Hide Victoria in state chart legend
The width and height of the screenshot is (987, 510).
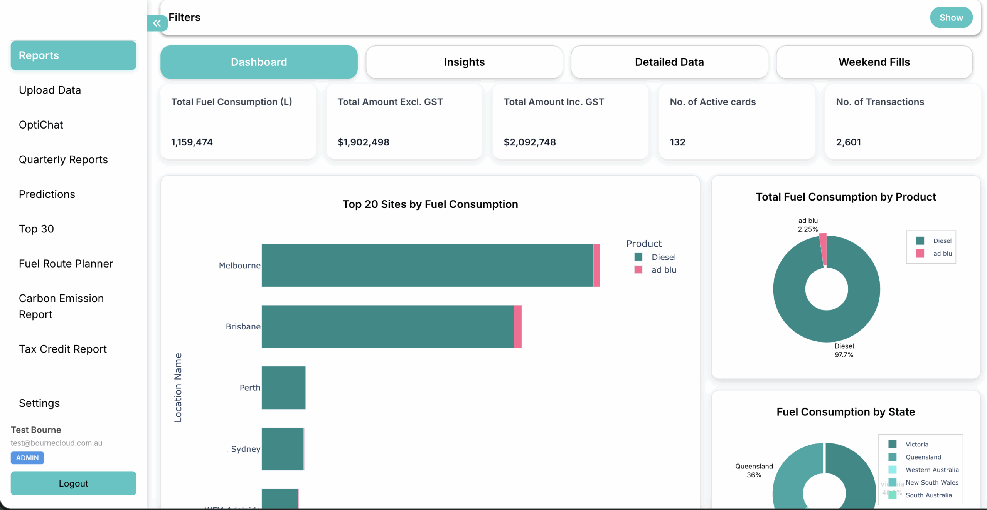pyautogui.click(x=916, y=445)
